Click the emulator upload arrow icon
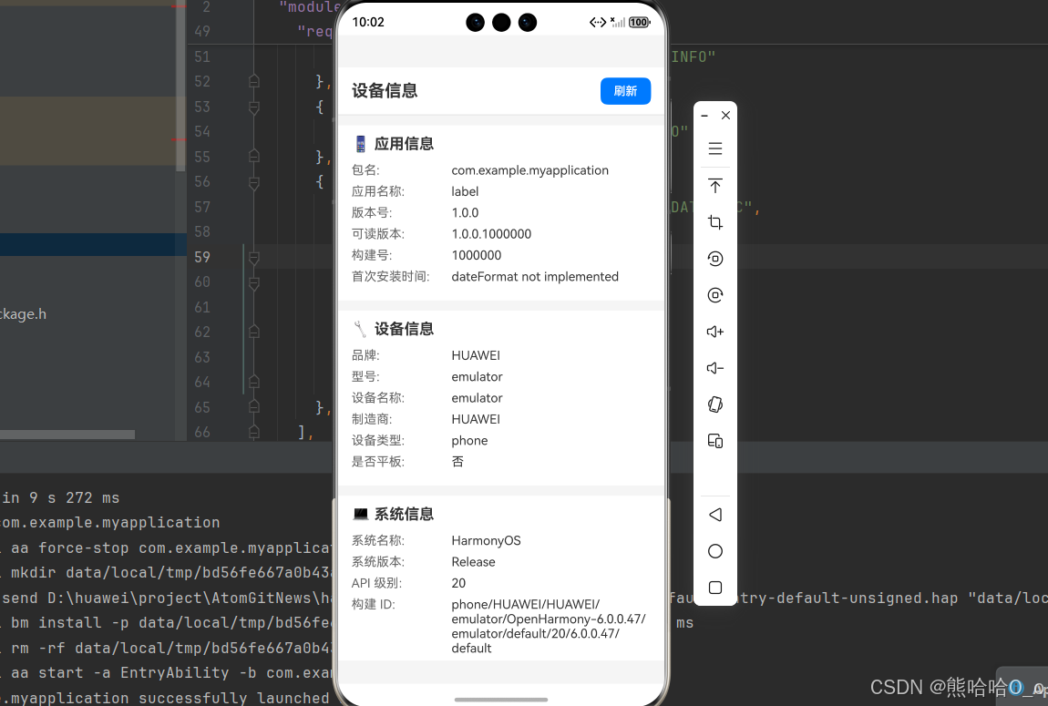 (715, 186)
